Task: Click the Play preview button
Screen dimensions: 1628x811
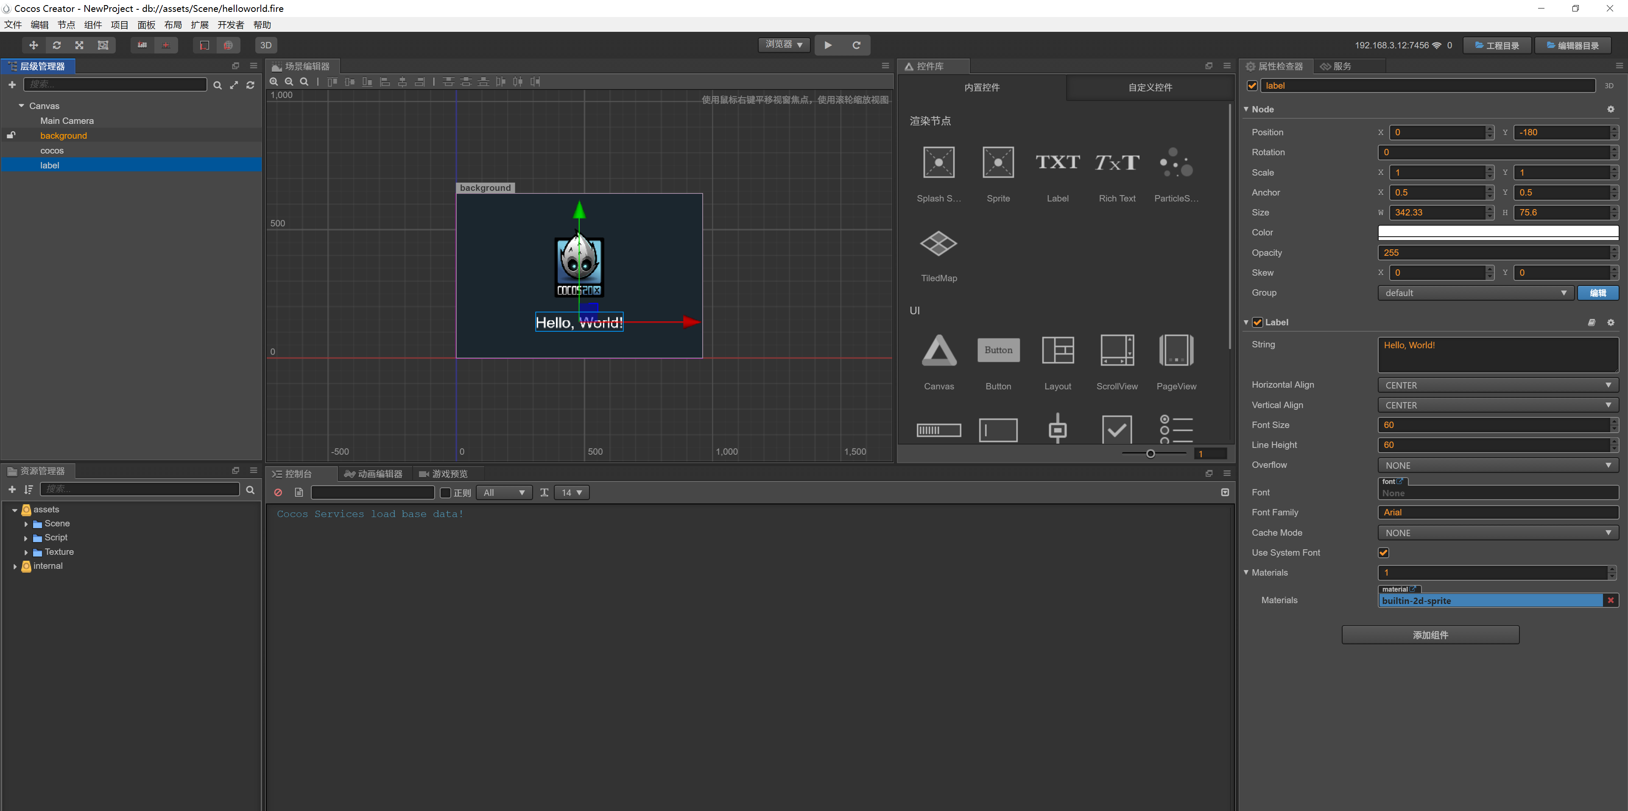Action: coord(828,45)
